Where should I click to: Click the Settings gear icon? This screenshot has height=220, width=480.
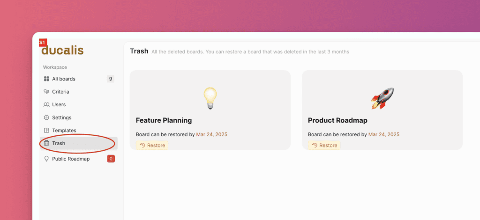click(x=46, y=117)
